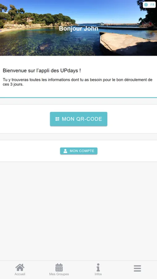This screenshot has height=279, width=157.
Task: Open the hamburger menu icon
Action: 137,268
